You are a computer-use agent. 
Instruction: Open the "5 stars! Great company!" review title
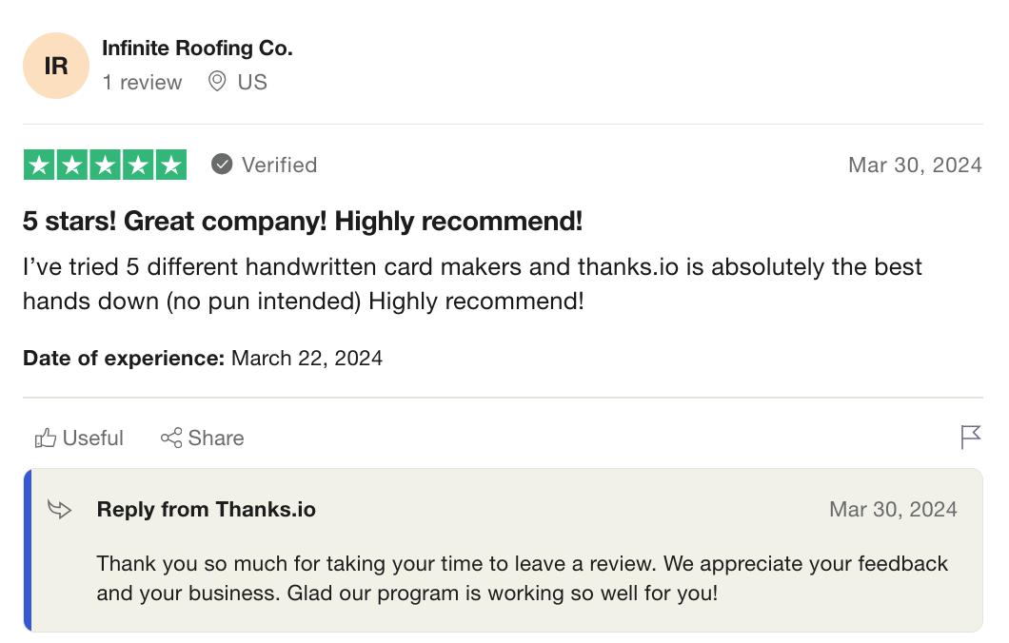pos(303,222)
